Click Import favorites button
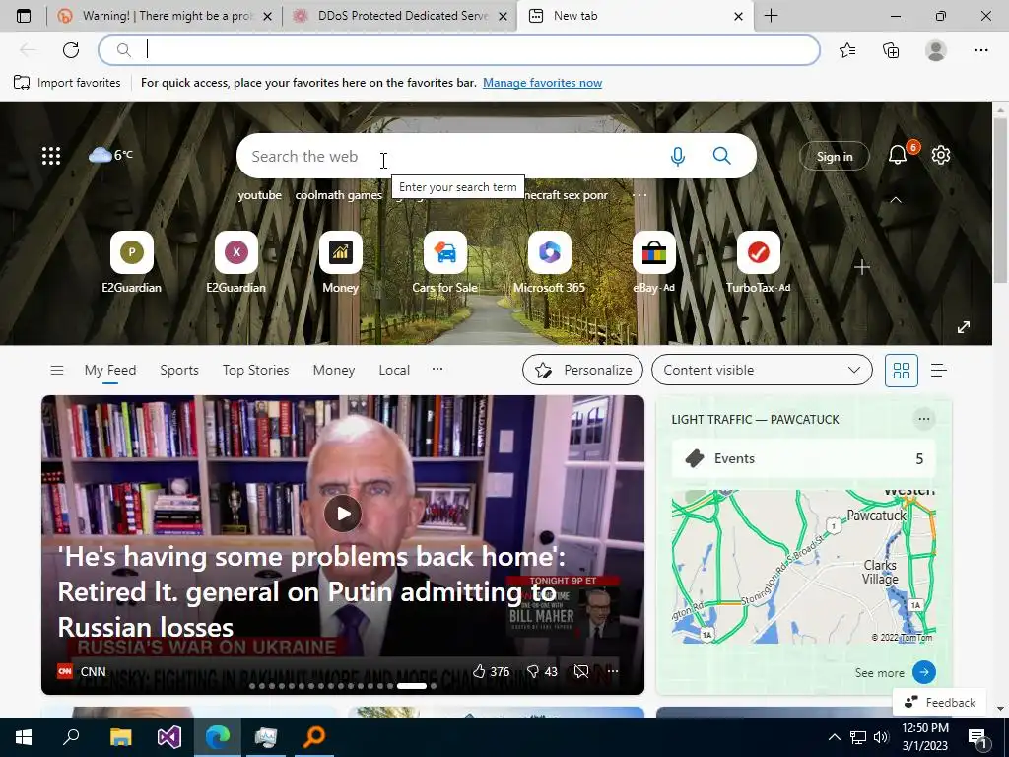This screenshot has width=1009, height=757. (x=68, y=83)
